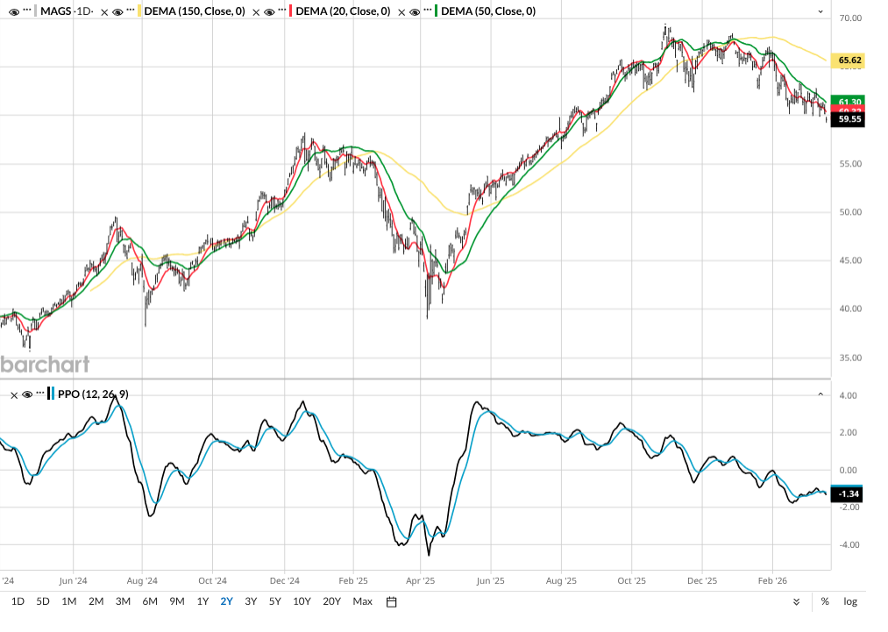Click the 70.00 price axis label
The image size is (888, 632).
pyautogui.click(x=850, y=18)
